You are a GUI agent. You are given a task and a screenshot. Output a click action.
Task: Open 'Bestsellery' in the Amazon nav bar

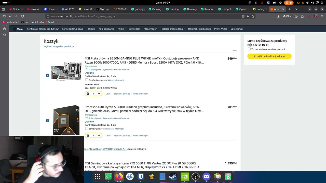coord(134,29)
